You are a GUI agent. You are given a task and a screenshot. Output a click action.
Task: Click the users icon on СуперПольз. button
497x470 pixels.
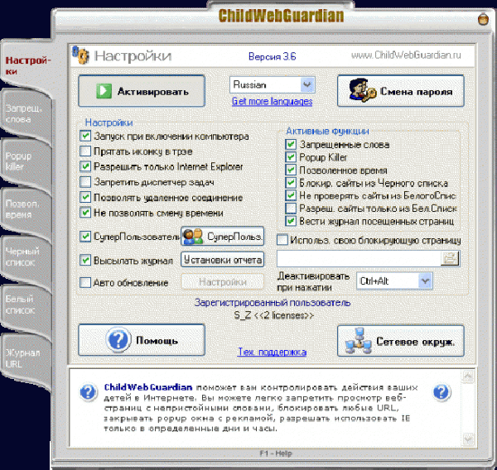click(193, 237)
